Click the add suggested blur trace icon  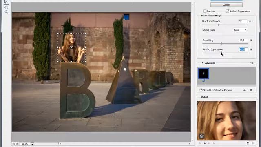coord(246,90)
